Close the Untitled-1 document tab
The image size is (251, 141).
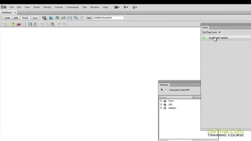point(15,12)
